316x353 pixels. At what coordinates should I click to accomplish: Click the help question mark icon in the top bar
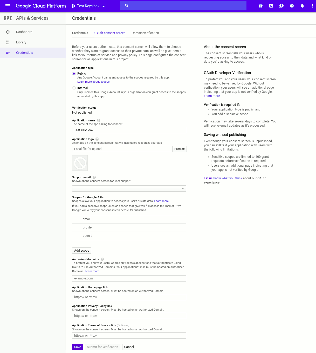[x=292, y=6]
